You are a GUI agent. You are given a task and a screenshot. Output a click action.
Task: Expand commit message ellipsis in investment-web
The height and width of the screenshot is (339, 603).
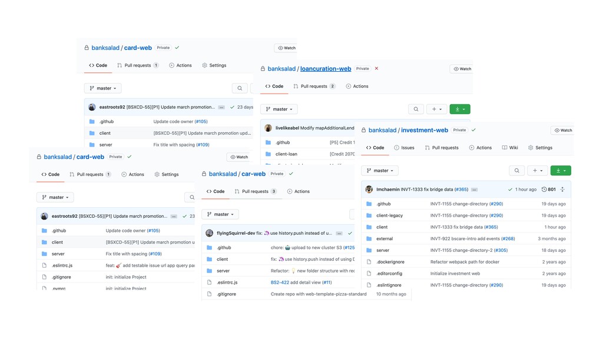(474, 190)
